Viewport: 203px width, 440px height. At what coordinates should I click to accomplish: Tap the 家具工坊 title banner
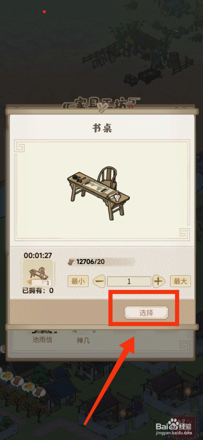click(101, 105)
